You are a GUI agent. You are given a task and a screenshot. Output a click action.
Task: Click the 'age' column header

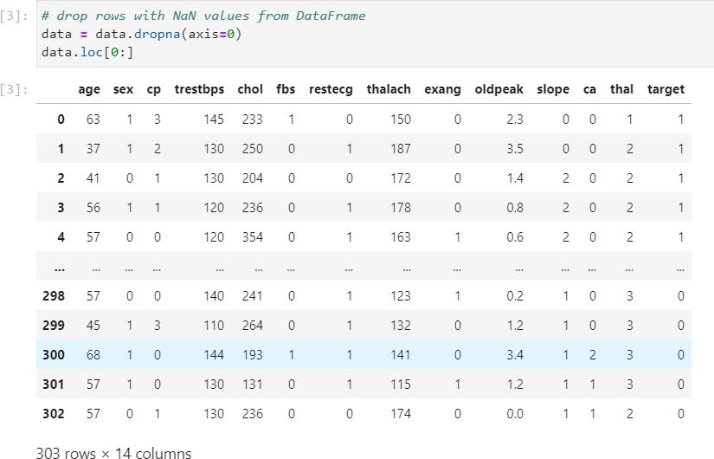pos(89,89)
